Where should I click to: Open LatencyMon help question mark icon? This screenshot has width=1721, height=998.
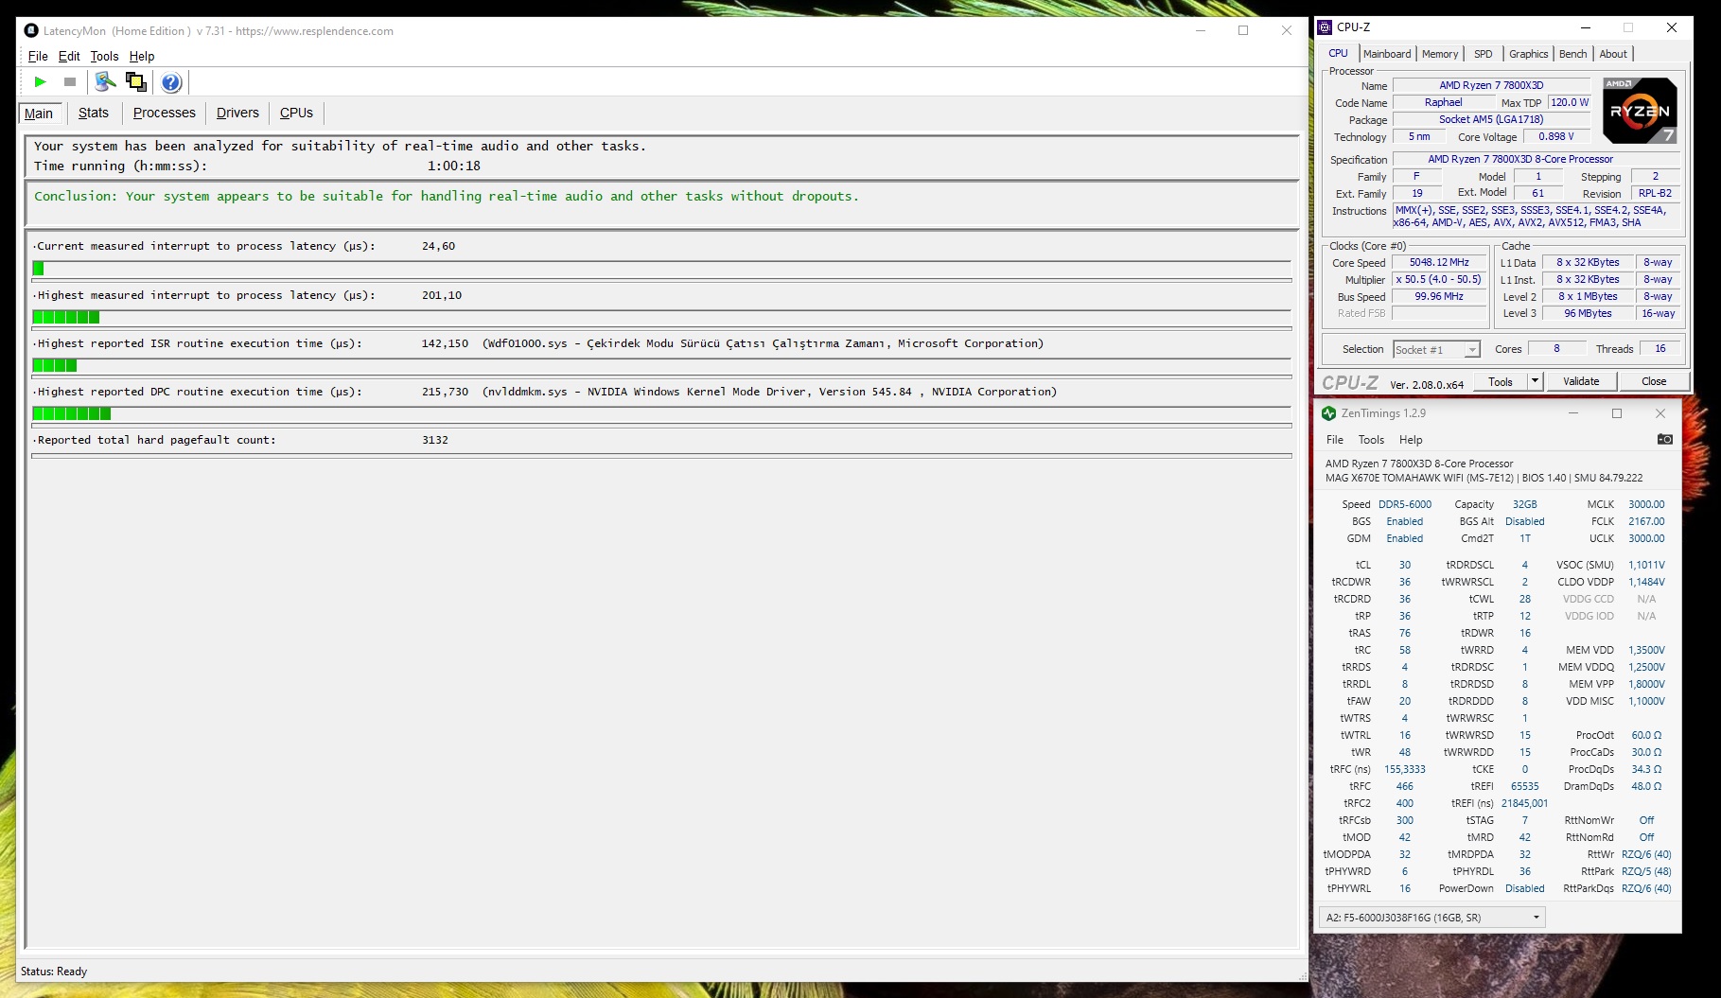click(x=171, y=82)
